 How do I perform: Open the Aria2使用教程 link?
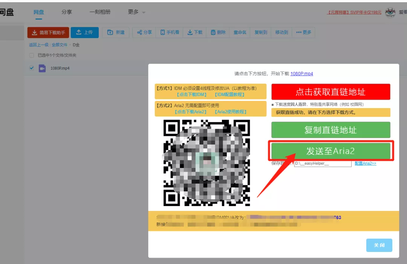(231, 112)
